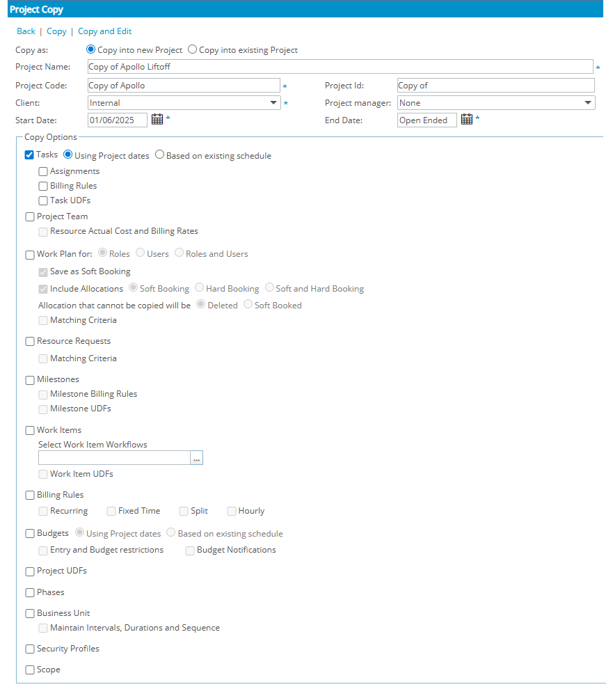Click the Back link
This screenshot has width=613, height=696.
(26, 31)
